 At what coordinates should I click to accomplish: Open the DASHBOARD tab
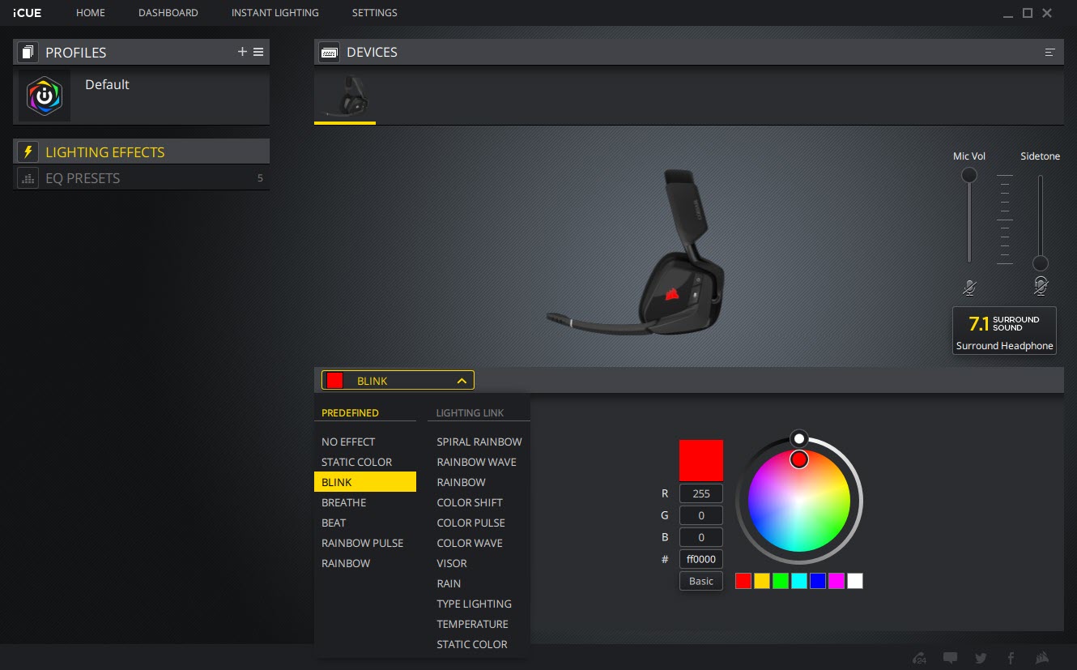point(168,13)
